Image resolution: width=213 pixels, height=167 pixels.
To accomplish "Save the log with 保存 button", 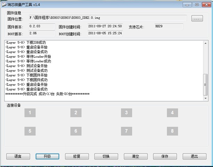I will tap(165, 157).
